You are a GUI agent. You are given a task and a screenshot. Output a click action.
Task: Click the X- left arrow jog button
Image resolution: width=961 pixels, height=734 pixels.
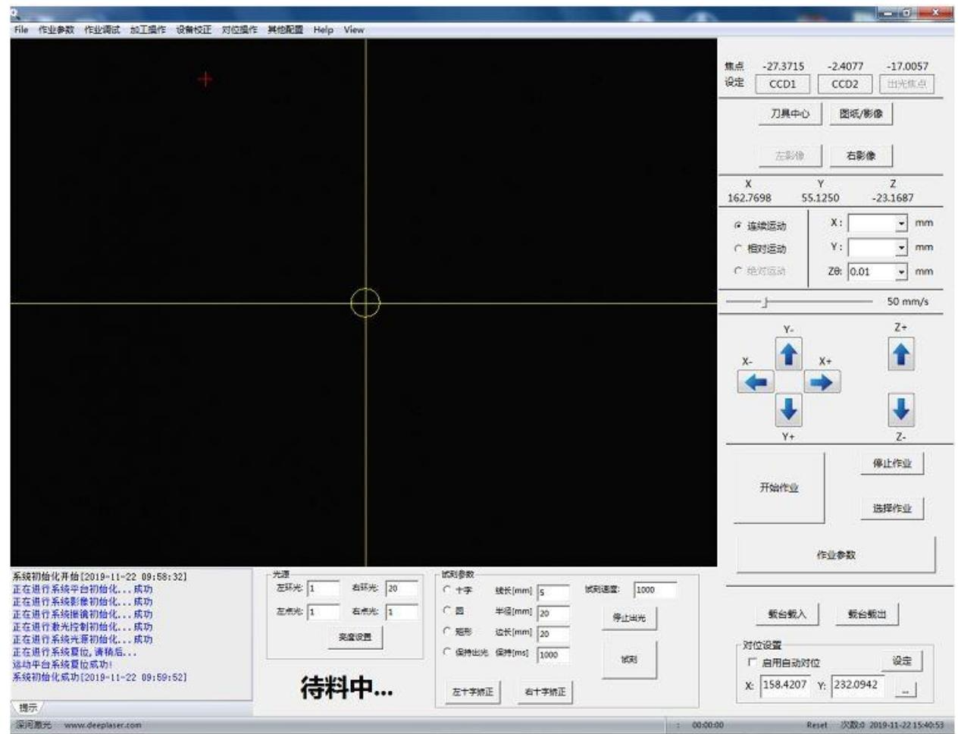pos(755,382)
